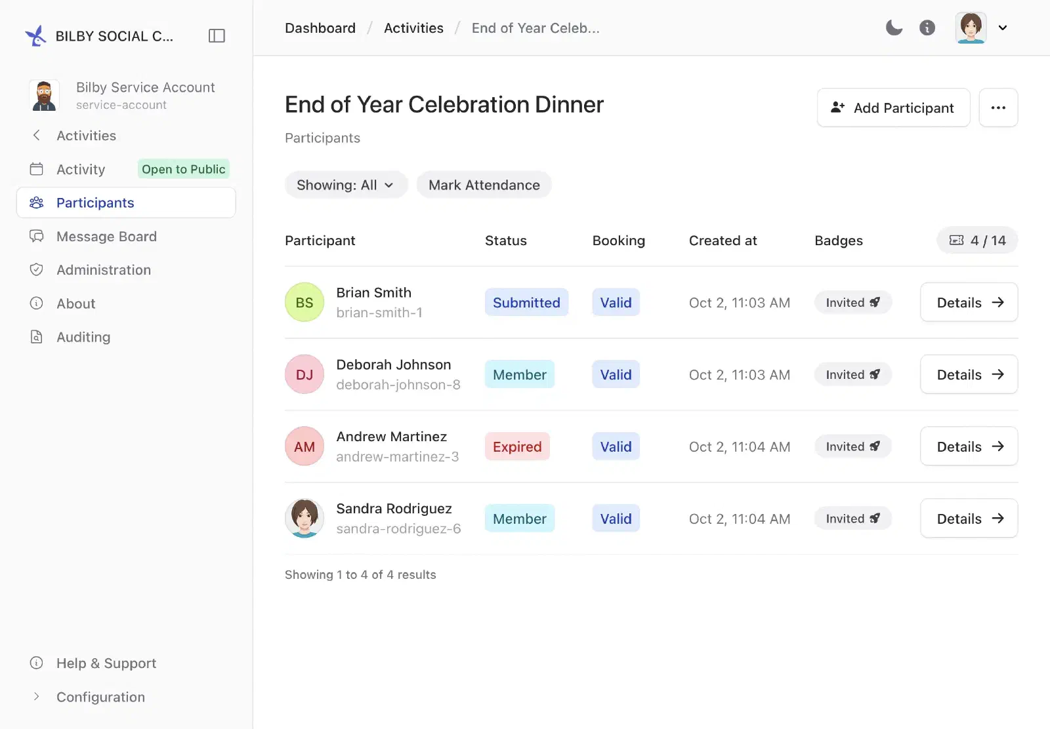Open Details for Andrew Martinez

[x=969, y=446]
